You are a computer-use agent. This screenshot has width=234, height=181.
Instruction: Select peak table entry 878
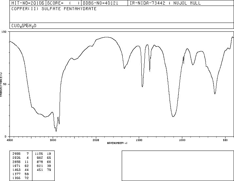[x=40, y=162]
